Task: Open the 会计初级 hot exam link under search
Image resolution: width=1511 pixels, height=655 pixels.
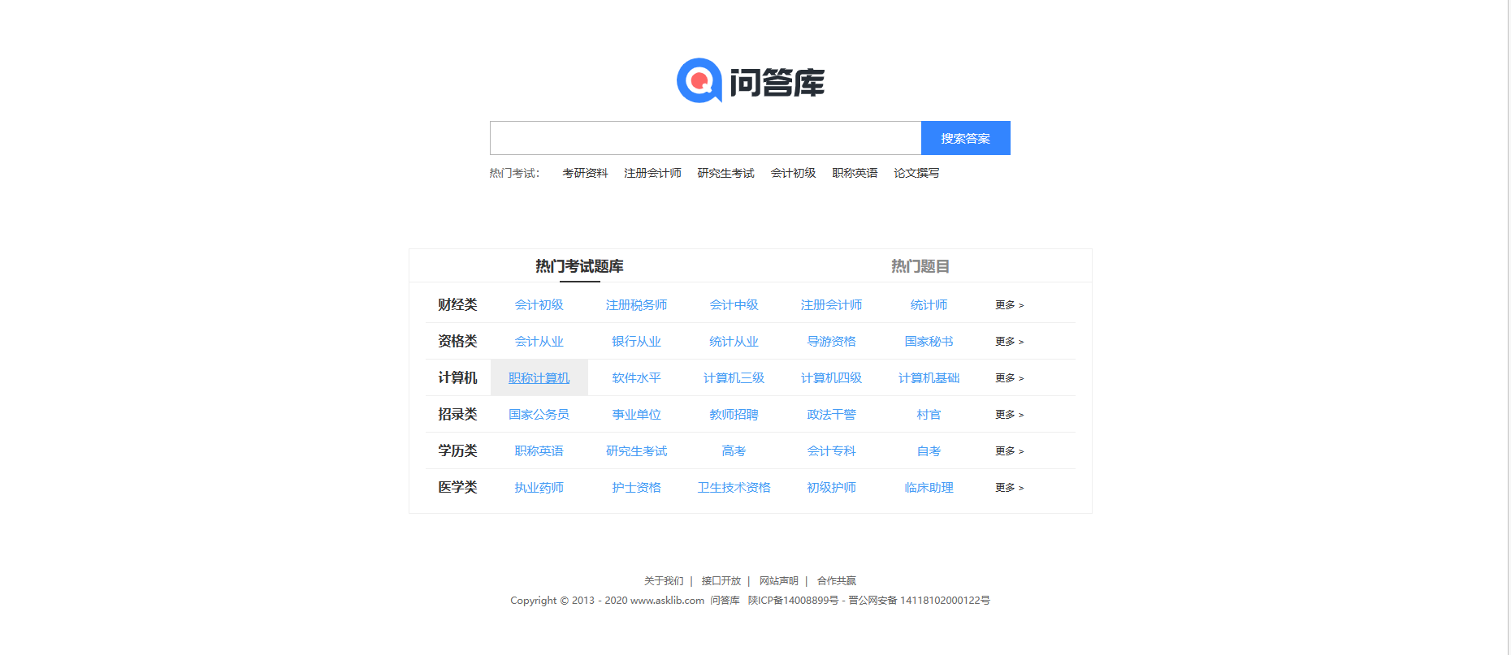Action: coord(793,173)
